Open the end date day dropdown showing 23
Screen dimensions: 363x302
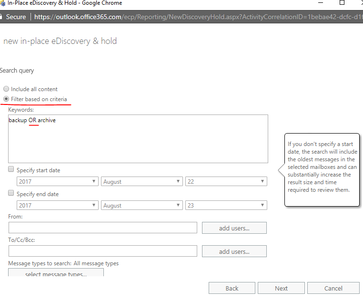coord(226,205)
